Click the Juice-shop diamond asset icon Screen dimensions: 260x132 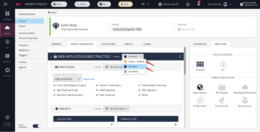(56, 26)
